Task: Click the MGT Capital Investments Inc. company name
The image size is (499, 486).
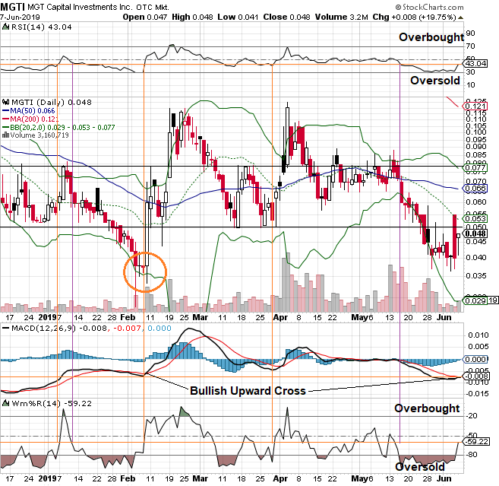Action: [x=80, y=7]
